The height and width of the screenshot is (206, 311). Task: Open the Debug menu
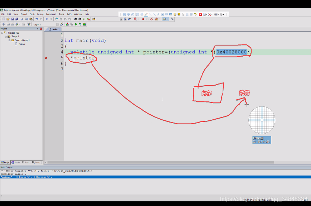[40, 14]
